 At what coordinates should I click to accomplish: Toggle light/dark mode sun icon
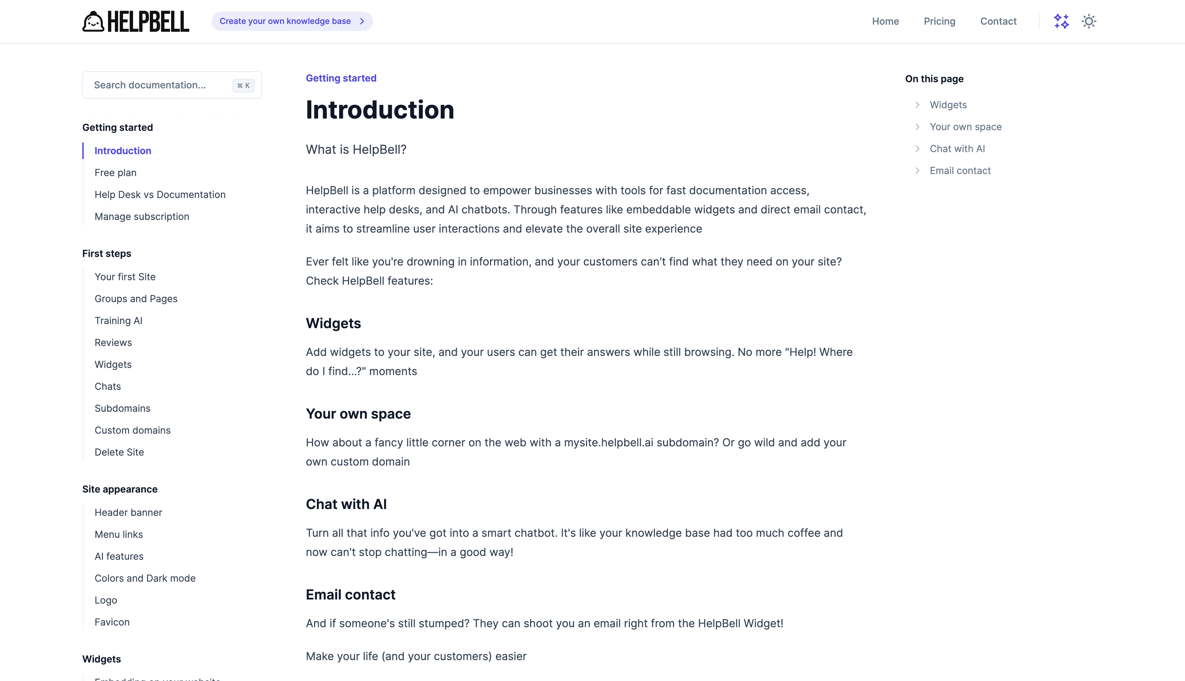click(1089, 22)
